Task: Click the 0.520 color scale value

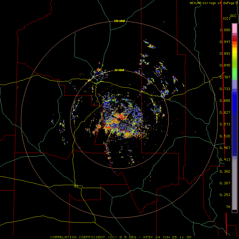Action: click(x=225, y=136)
